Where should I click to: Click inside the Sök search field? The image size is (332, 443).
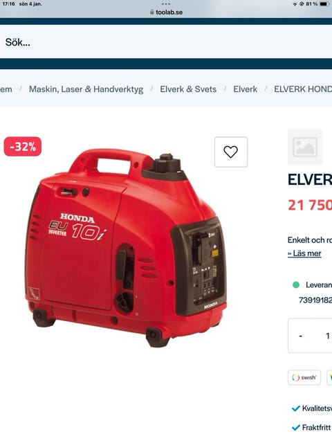[x=166, y=42]
